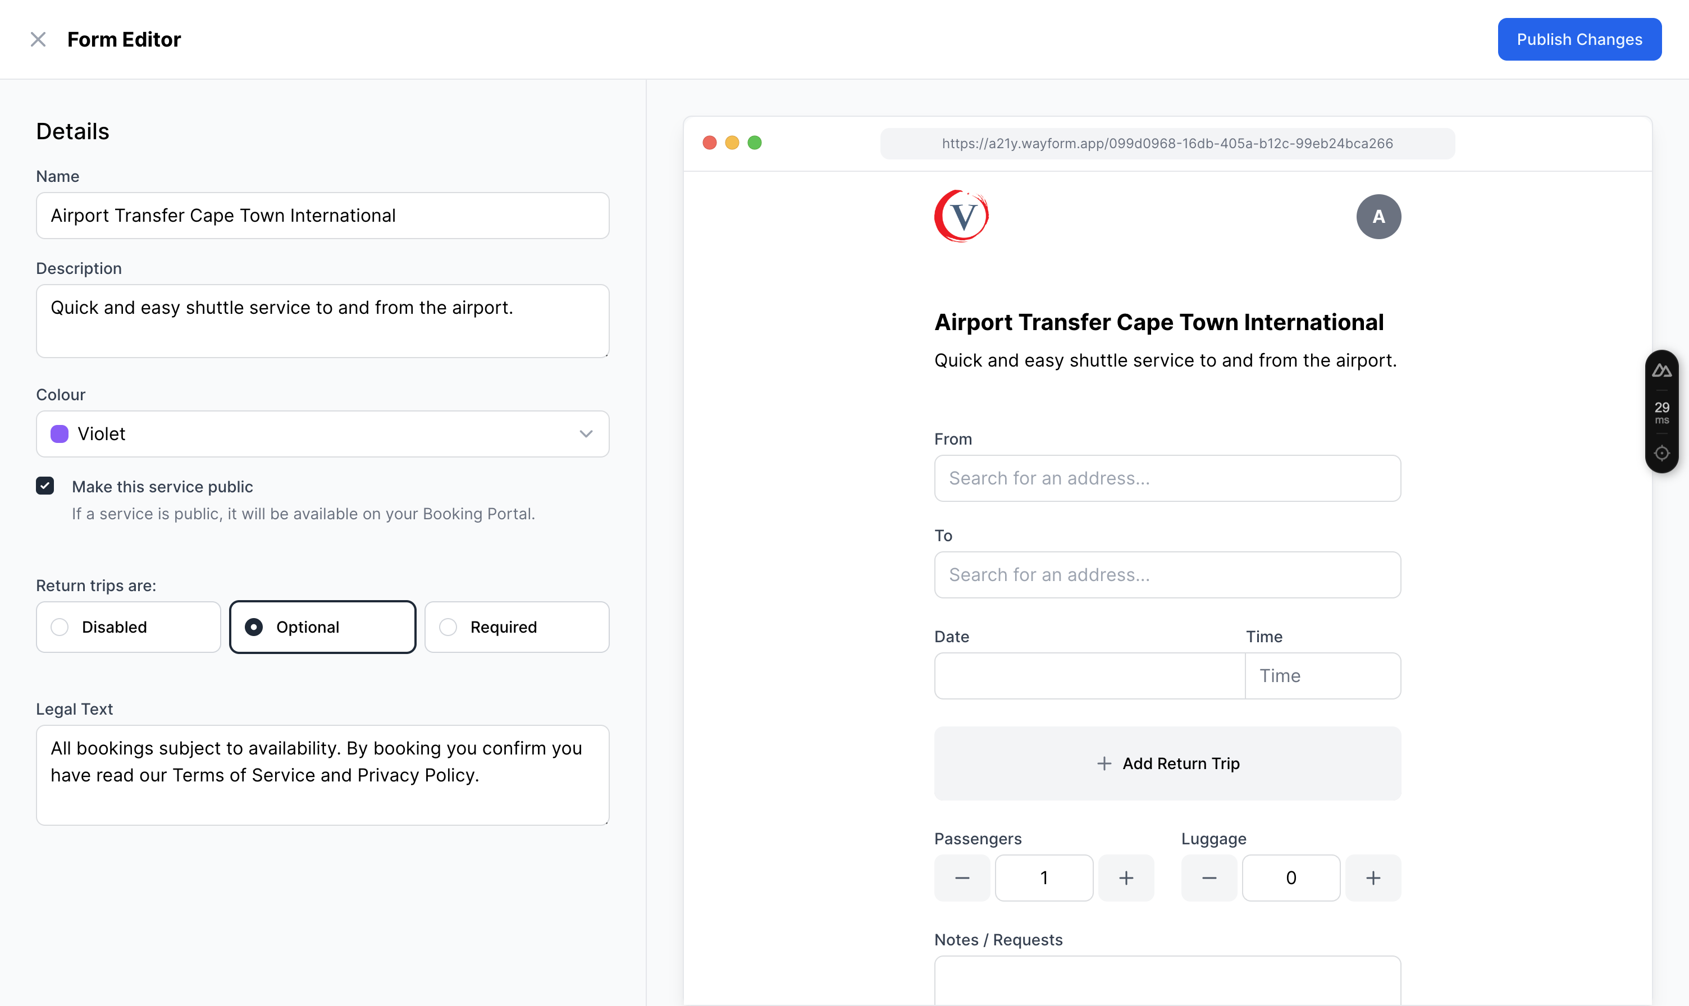Click the latency indicator 29ms badge
Viewport: 1689px width, 1006px height.
[1663, 411]
